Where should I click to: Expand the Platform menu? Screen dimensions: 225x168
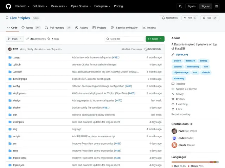click(22, 6)
